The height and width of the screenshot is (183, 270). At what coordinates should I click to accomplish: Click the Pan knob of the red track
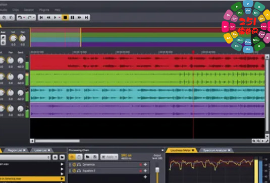11,60
